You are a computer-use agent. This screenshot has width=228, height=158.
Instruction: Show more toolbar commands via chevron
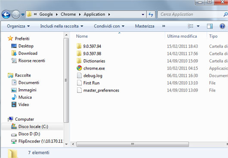[164, 26]
